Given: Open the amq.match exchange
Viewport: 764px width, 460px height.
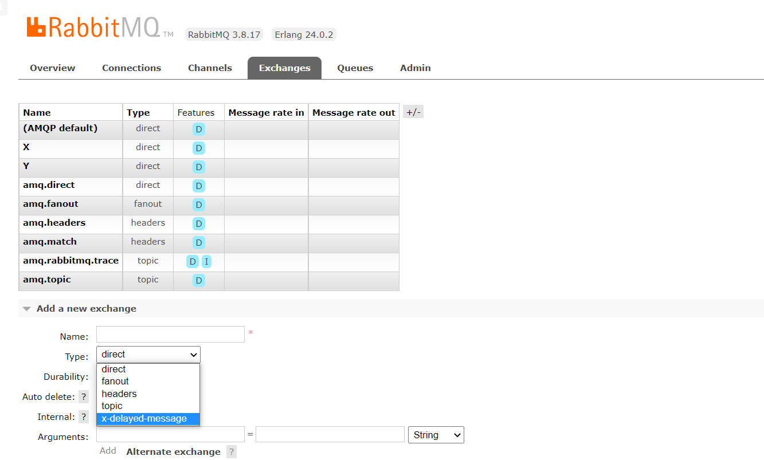Looking at the screenshot, I should click(50, 242).
